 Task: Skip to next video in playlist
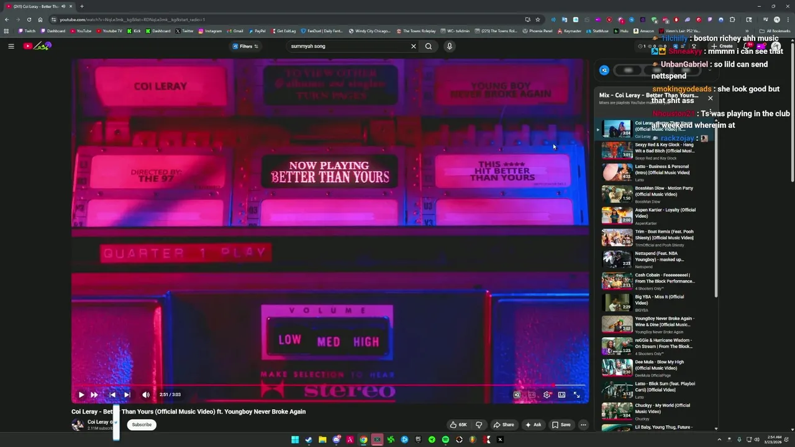click(x=127, y=395)
